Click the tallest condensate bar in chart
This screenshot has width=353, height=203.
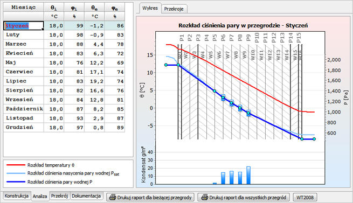pos(248,176)
